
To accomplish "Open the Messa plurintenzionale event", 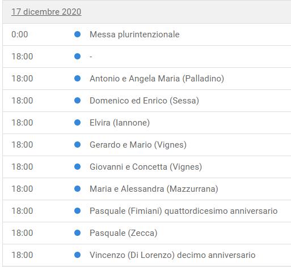I will (x=134, y=35).
